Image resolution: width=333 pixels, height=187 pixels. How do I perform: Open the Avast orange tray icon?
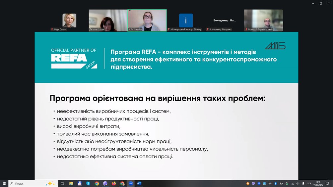(x=248, y=183)
